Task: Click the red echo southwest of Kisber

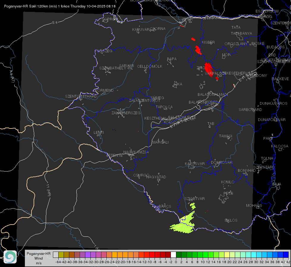Action: (x=198, y=50)
